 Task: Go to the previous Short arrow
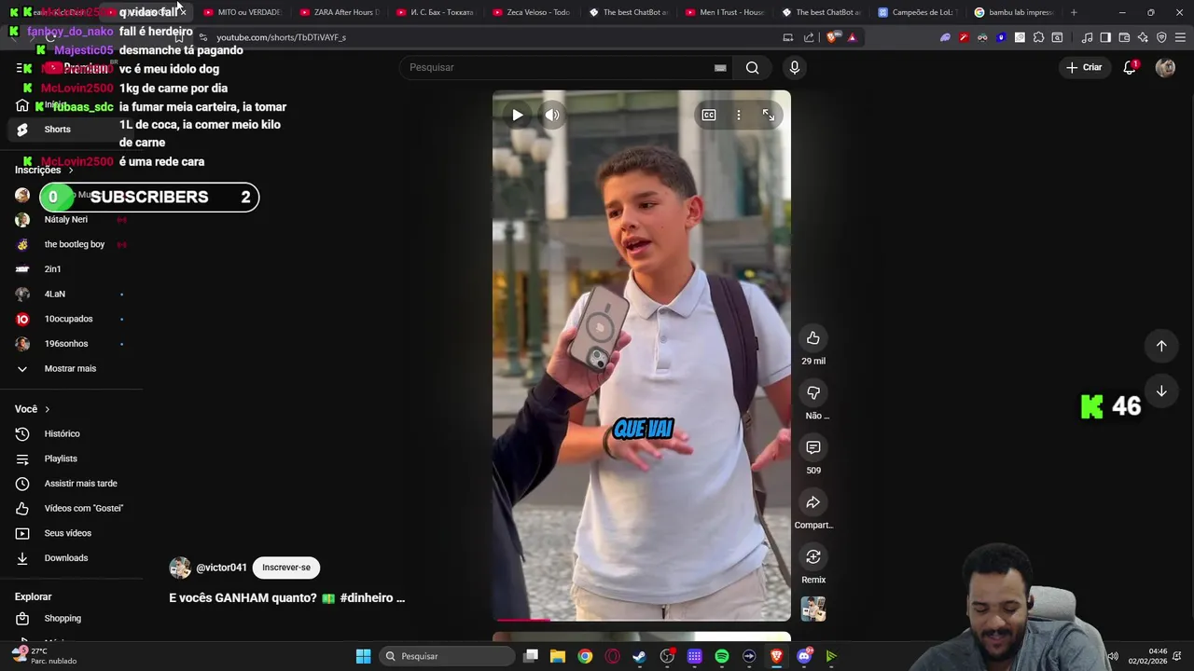click(x=1161, y=346)
